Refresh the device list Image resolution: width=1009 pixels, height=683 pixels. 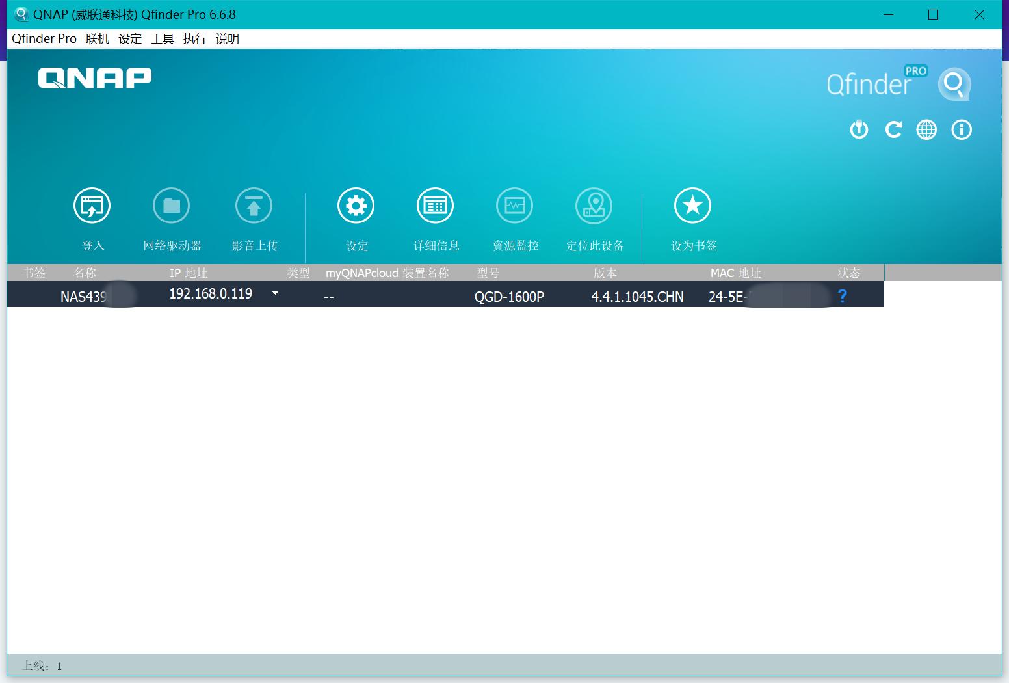point(893,129)
